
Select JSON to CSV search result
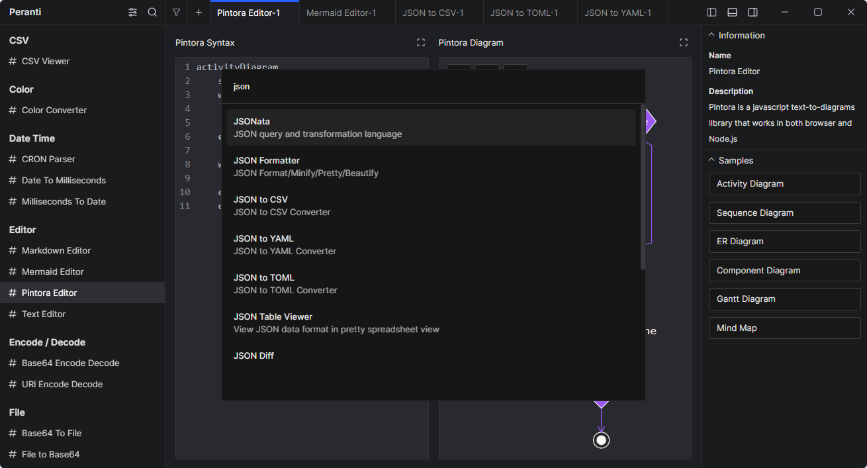(x=431, y=205)
